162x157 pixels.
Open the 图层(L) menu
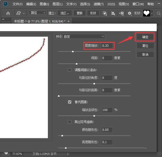58,4
